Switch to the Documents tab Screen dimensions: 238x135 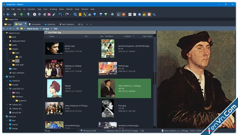click(35, 24)
